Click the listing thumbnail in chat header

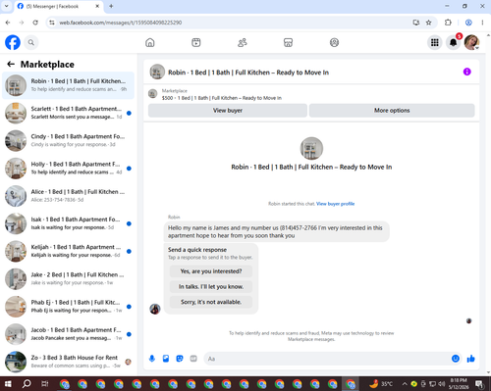157,72
